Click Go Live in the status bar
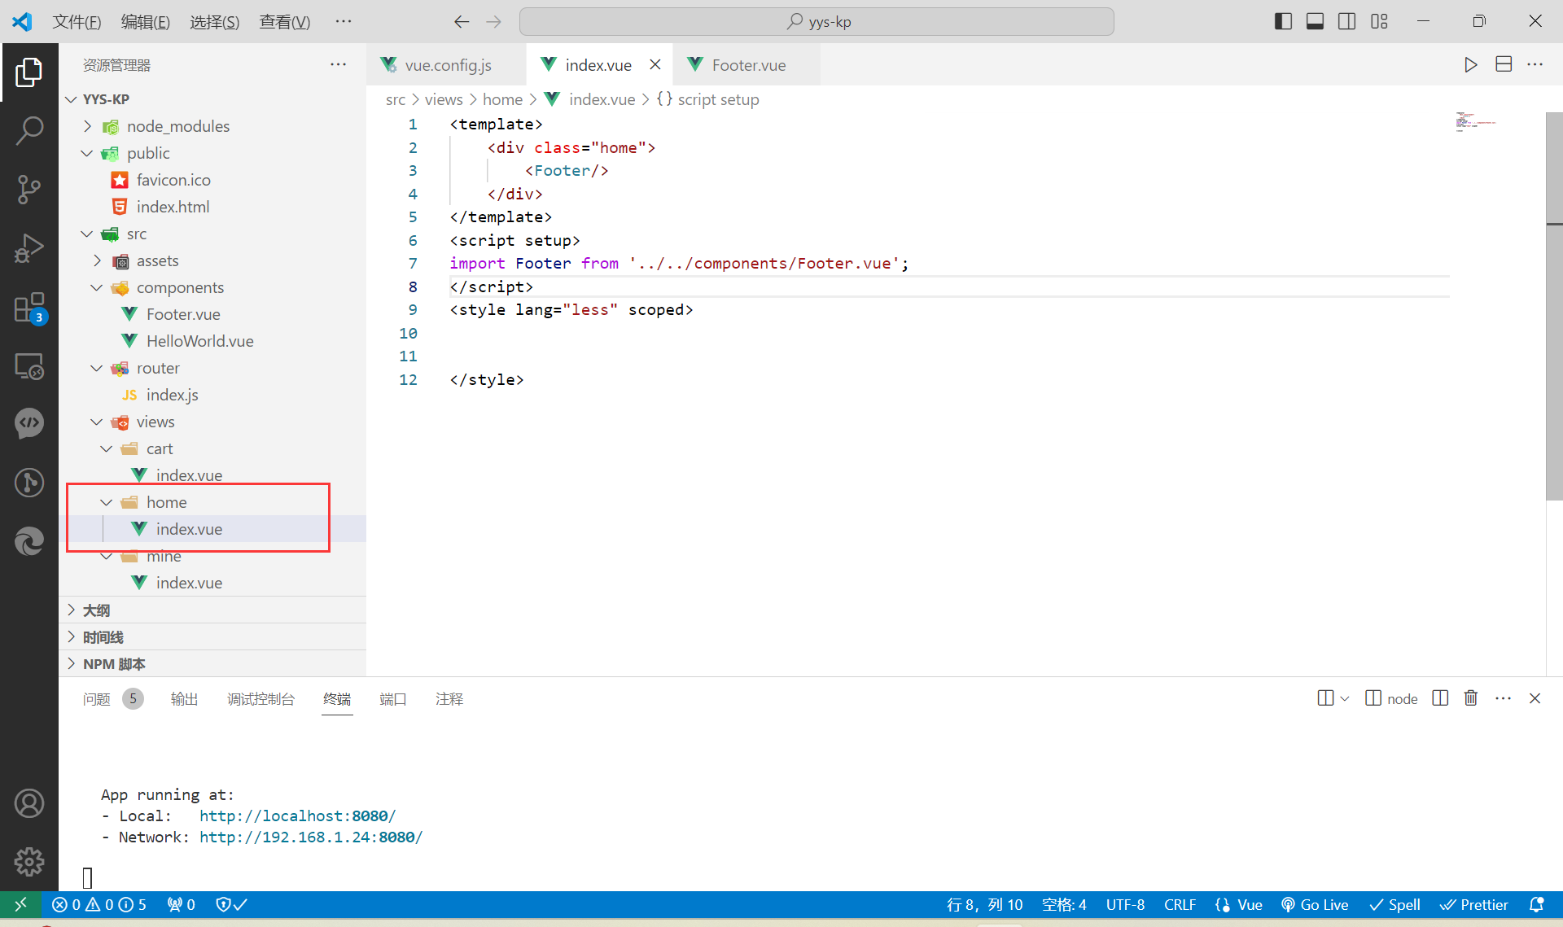 tap(1315, 905)
